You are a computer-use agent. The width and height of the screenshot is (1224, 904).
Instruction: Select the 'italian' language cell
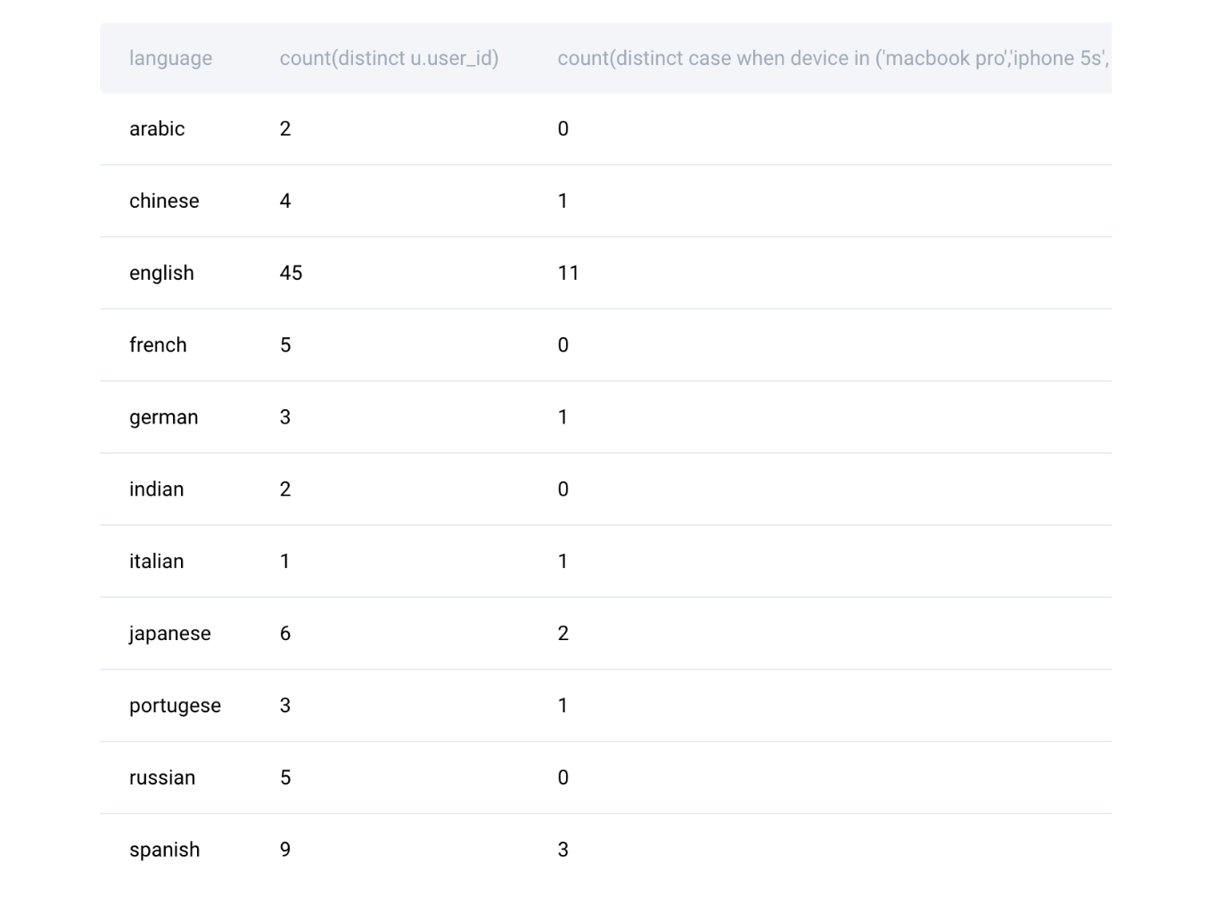pos(156,562)
